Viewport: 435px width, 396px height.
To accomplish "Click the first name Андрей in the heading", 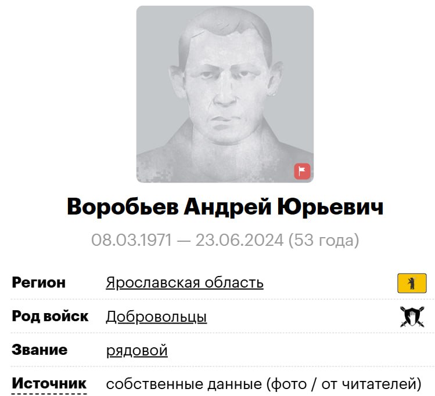I will [228, 207].
